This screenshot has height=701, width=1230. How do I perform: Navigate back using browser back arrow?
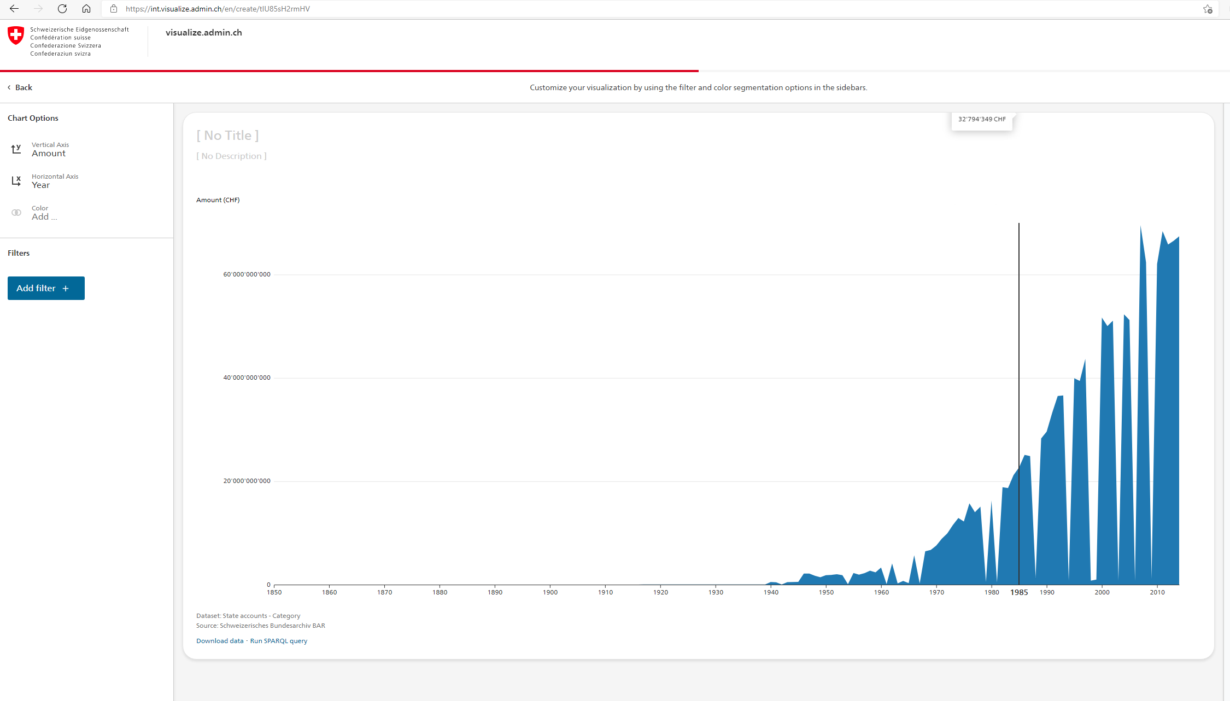[14, 9]
